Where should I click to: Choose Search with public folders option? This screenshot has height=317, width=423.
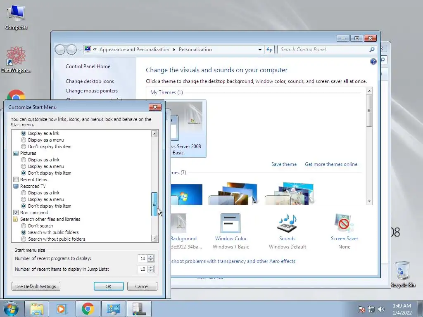[24, 232]
